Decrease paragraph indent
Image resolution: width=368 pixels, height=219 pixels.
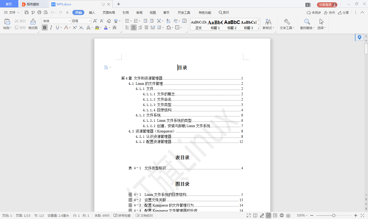(145, 21)
